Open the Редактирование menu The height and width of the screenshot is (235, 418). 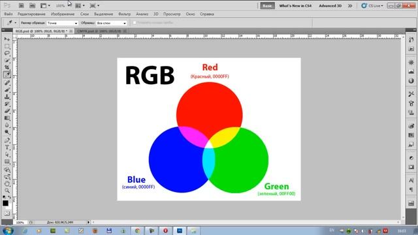point(31,14)
